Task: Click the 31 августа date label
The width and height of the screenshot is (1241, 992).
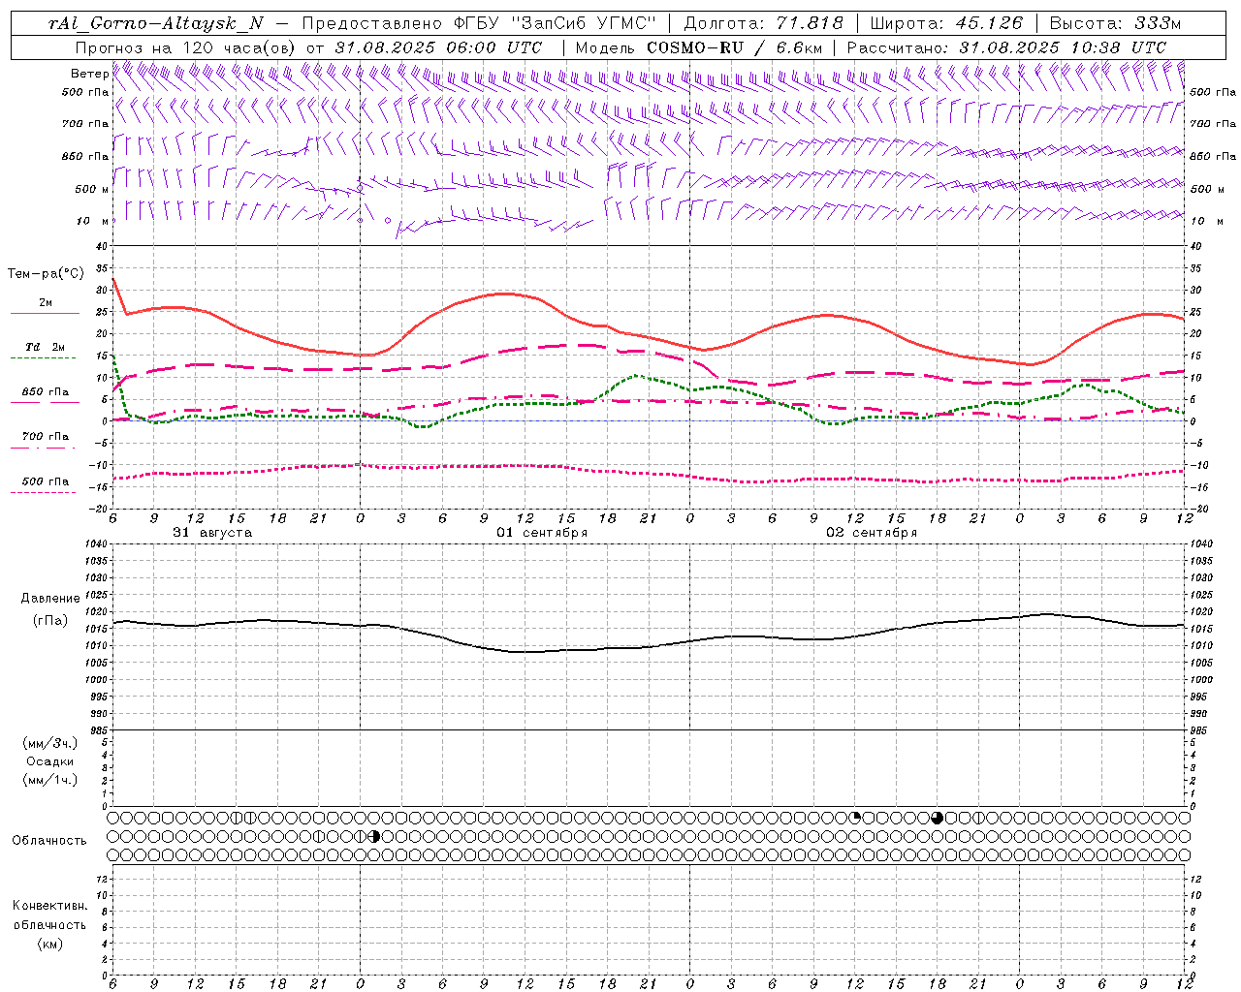Action: coord(212,533)
